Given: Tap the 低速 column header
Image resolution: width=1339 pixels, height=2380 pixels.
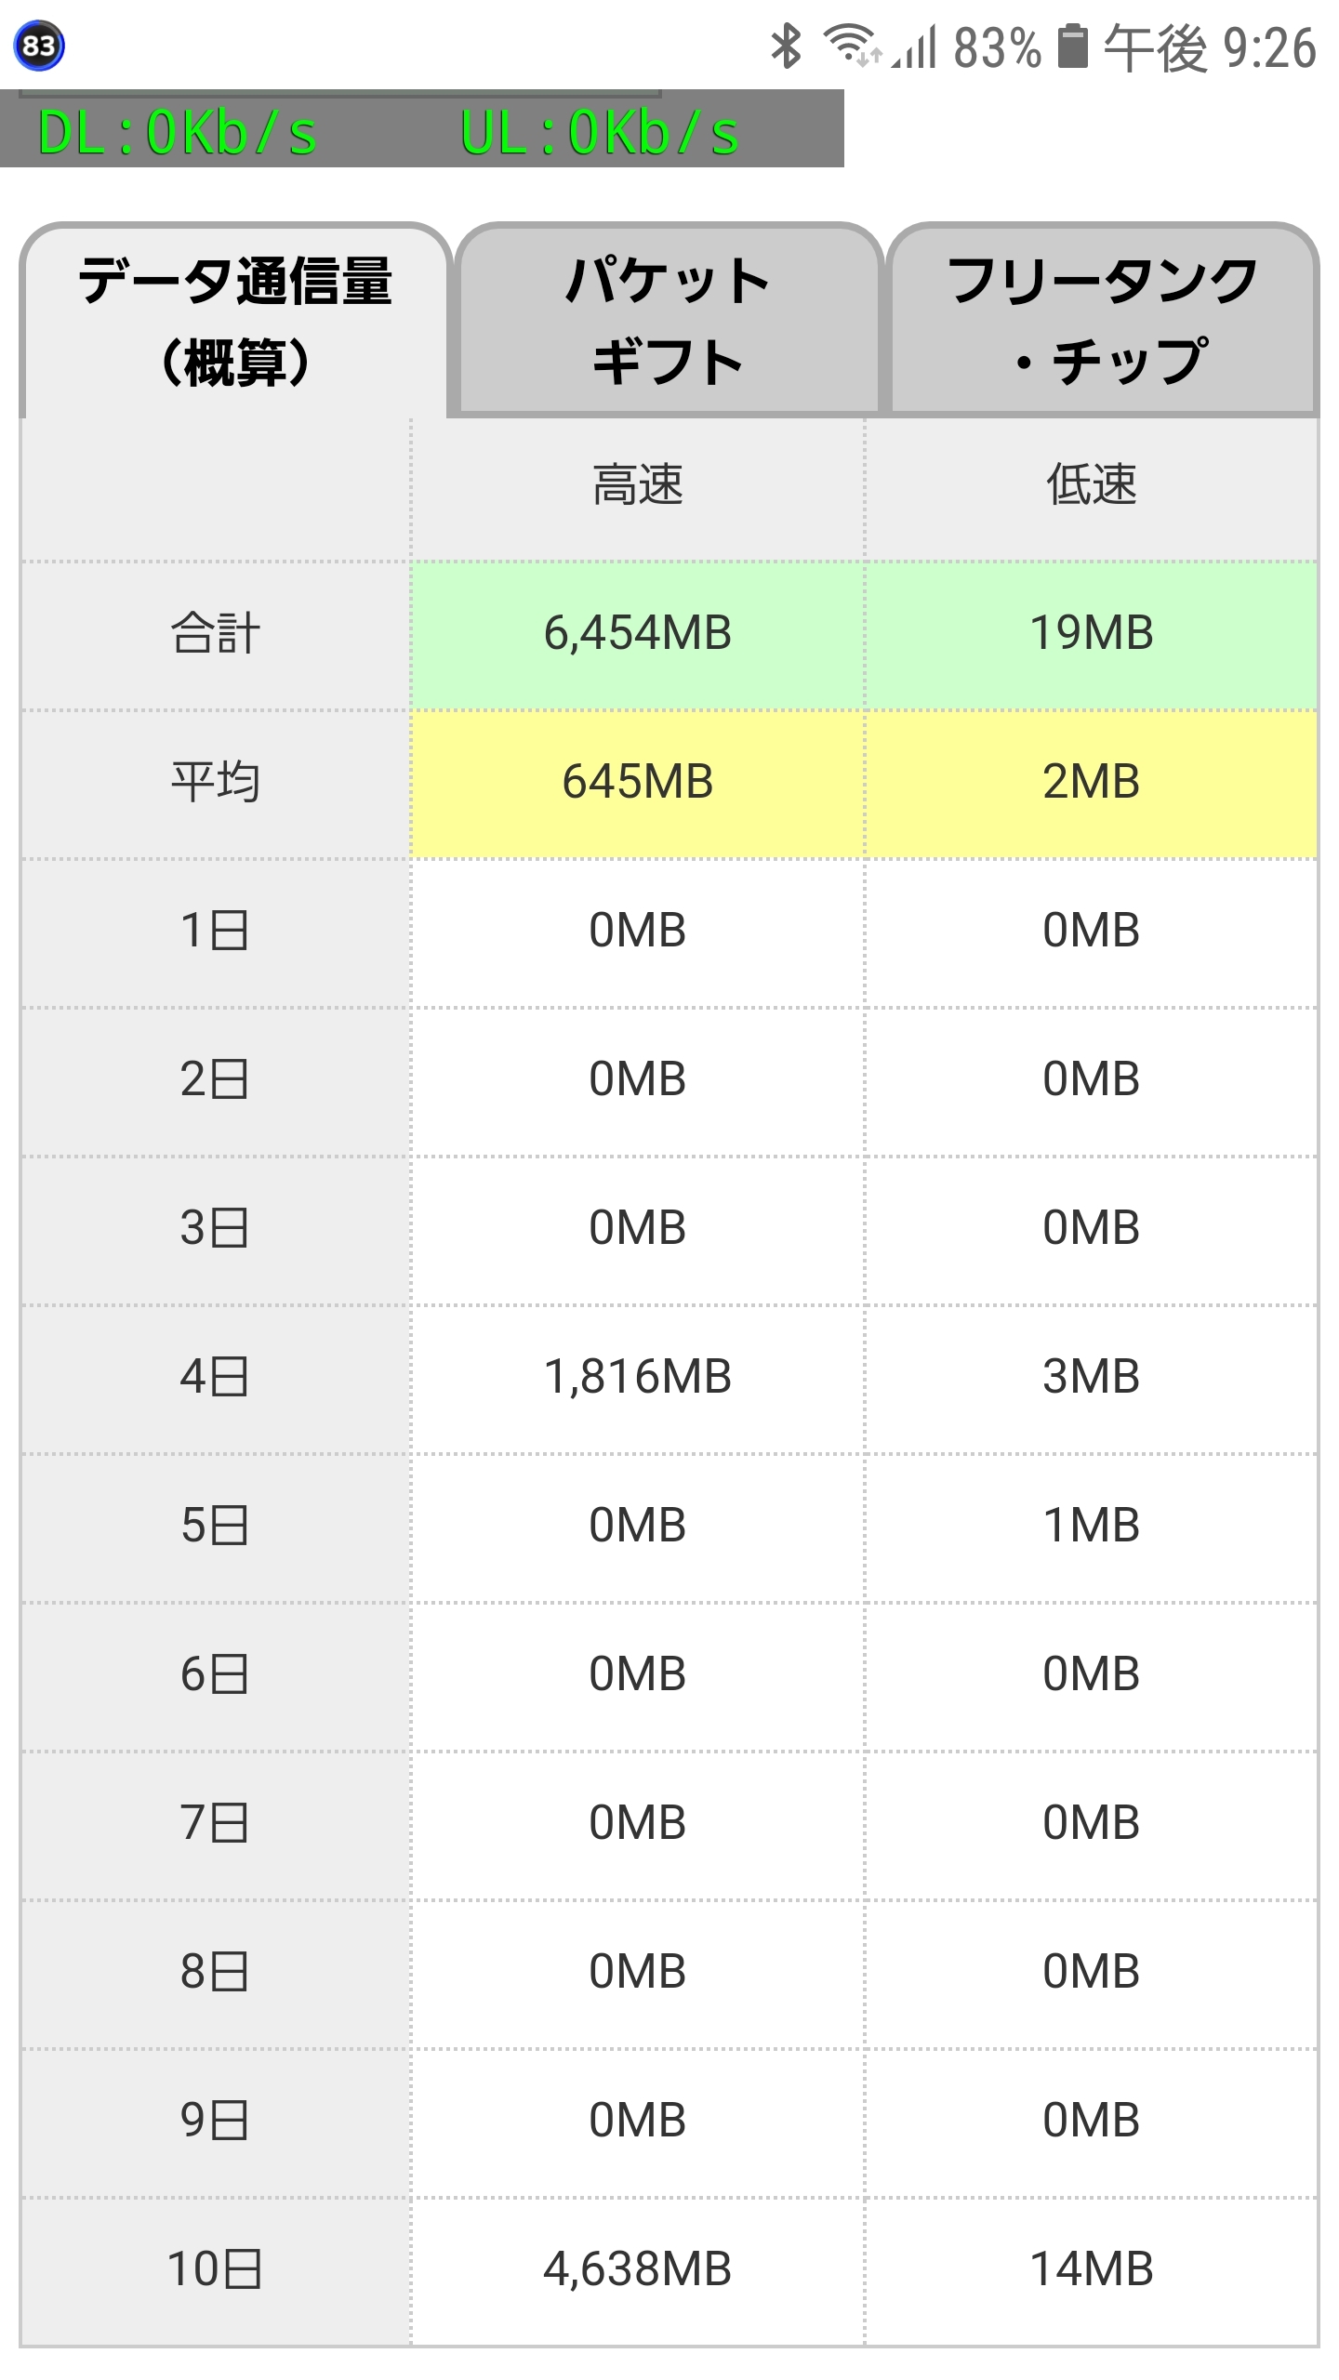Looking at the screenshot, I should coord(1092,485).
